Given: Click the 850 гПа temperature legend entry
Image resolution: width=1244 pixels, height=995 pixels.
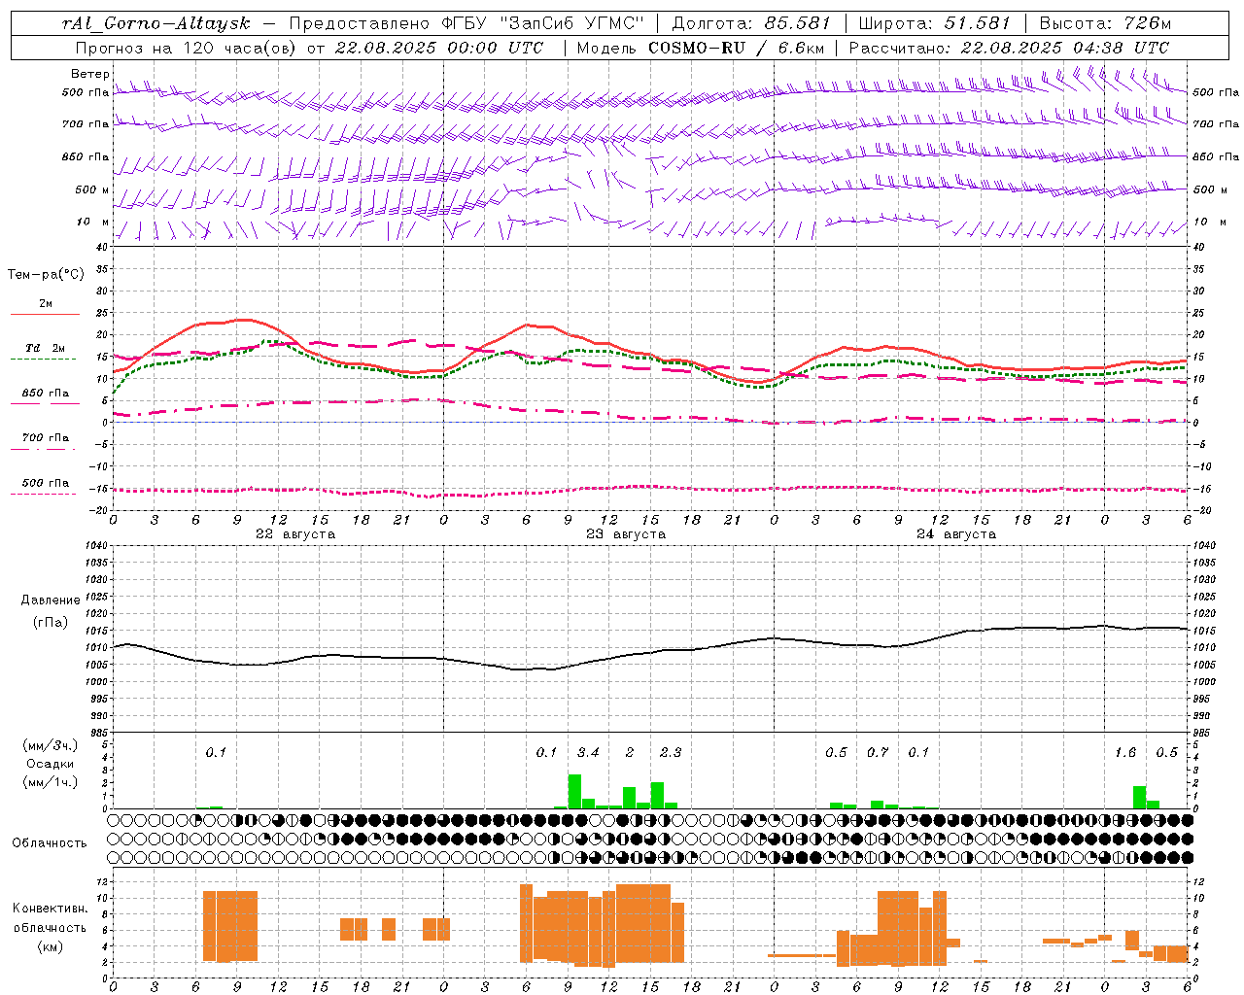Looking at the screenshot, I should 45,394.
